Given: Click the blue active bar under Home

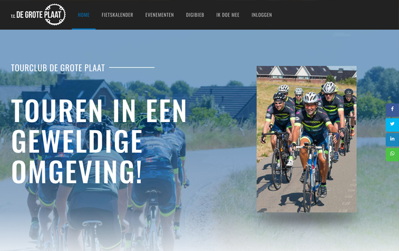Looking at the screenshot, I should (84, 29).
